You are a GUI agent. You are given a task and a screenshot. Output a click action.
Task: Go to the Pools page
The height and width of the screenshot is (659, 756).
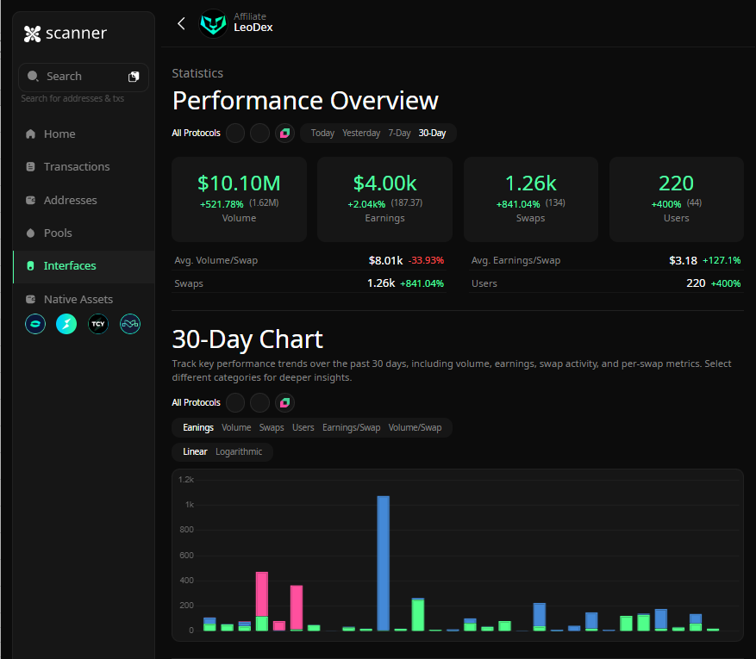58,233
